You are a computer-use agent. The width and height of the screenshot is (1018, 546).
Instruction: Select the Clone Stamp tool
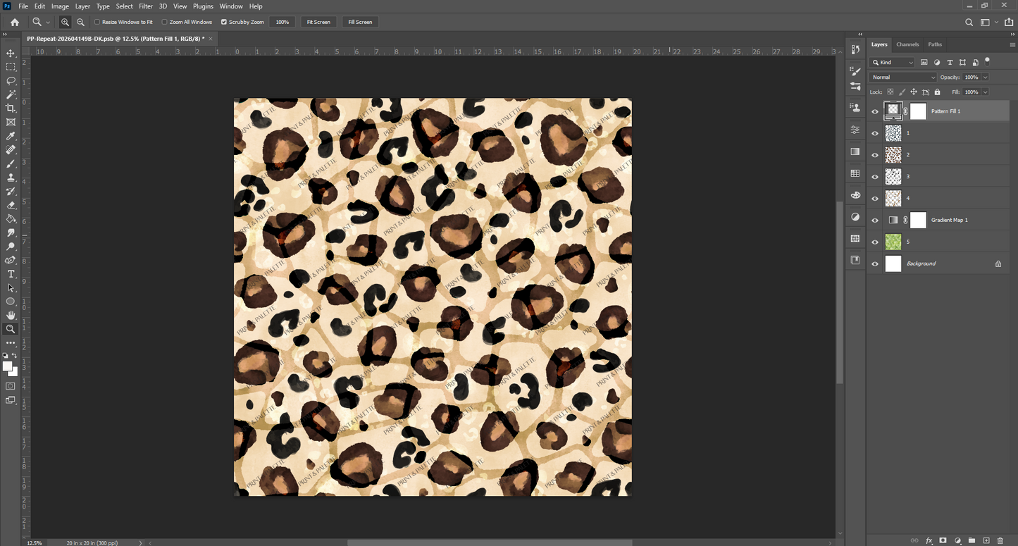coord(11,178)
